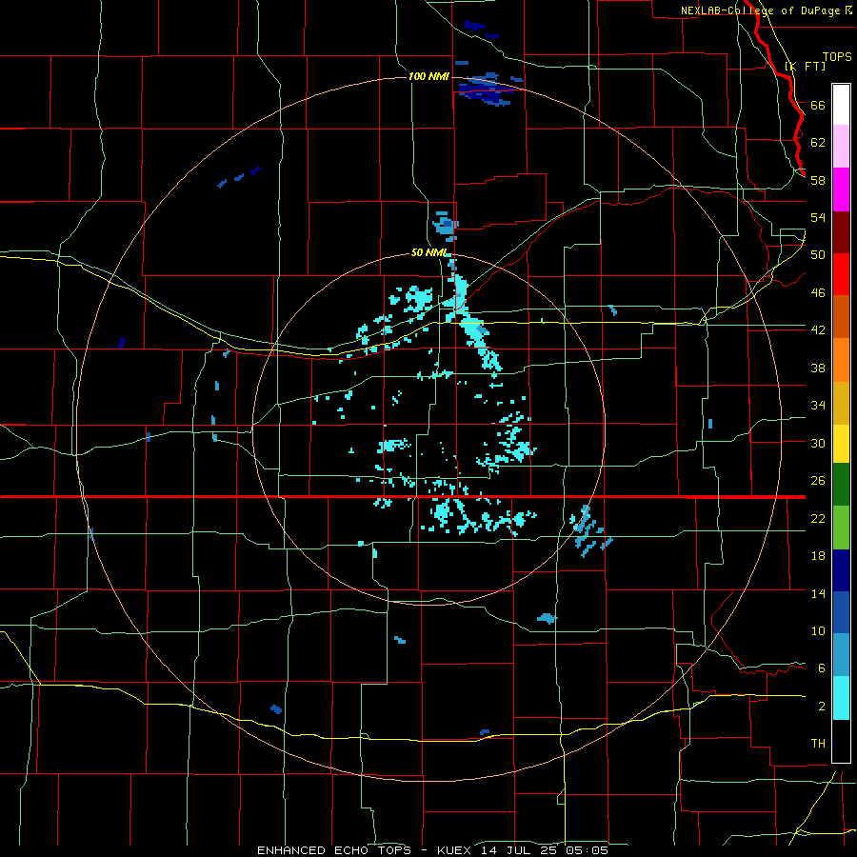857x857 pixels.
Task: Click the gold swatch in the color scale
Action: pyautogui.click(x=841, y=403)
